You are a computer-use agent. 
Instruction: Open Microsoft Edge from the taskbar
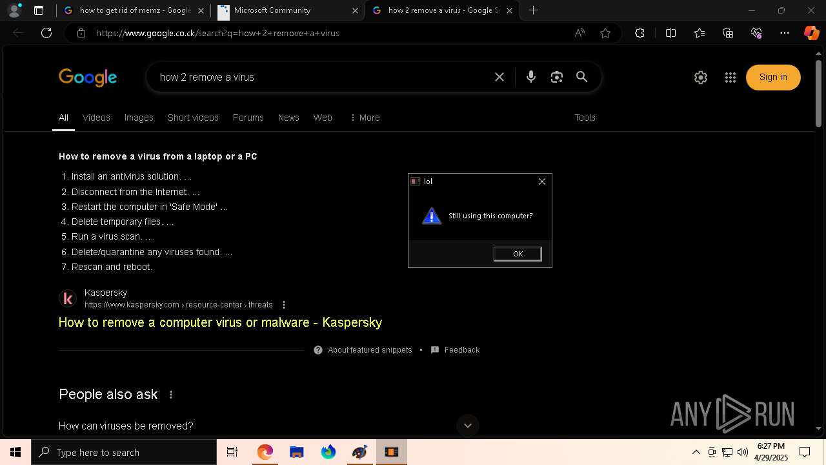pos(265,452)
